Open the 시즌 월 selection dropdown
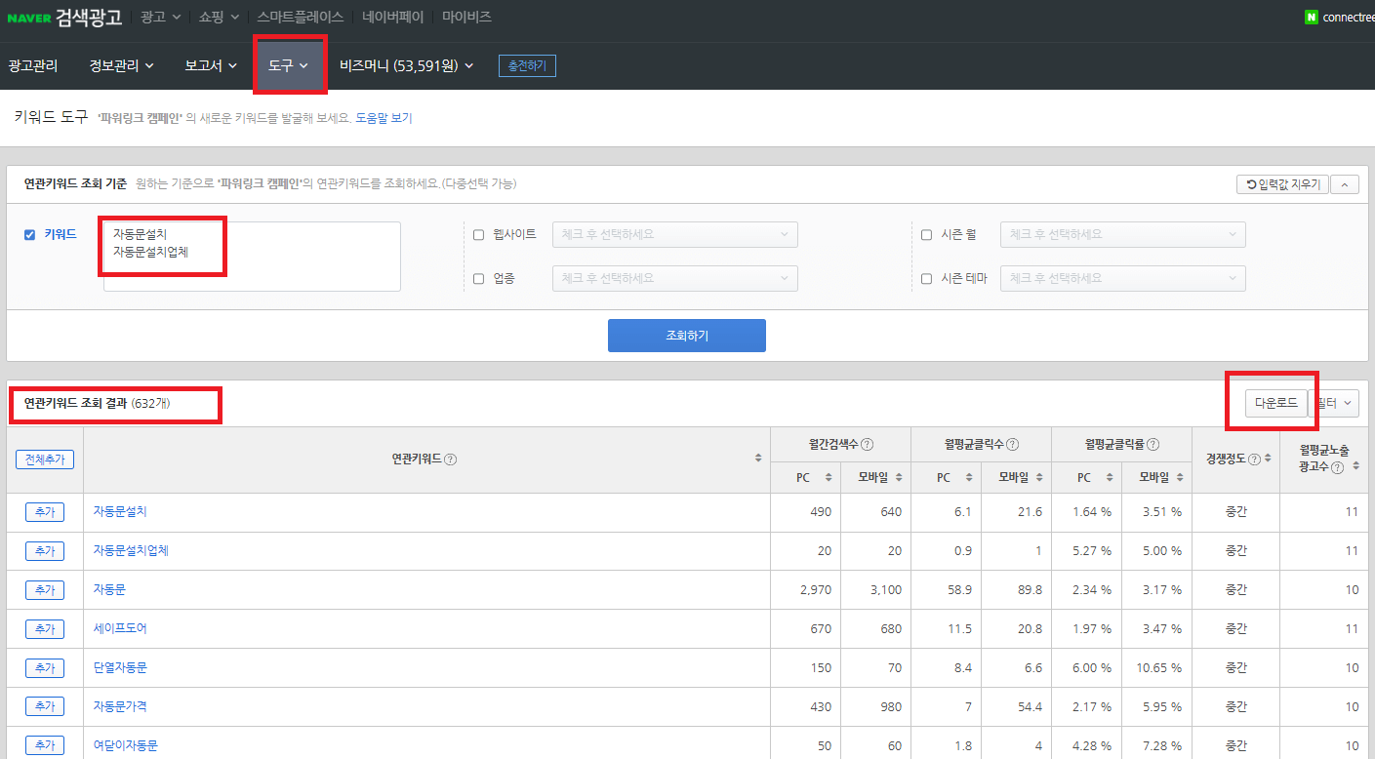 coord(1123,234)
